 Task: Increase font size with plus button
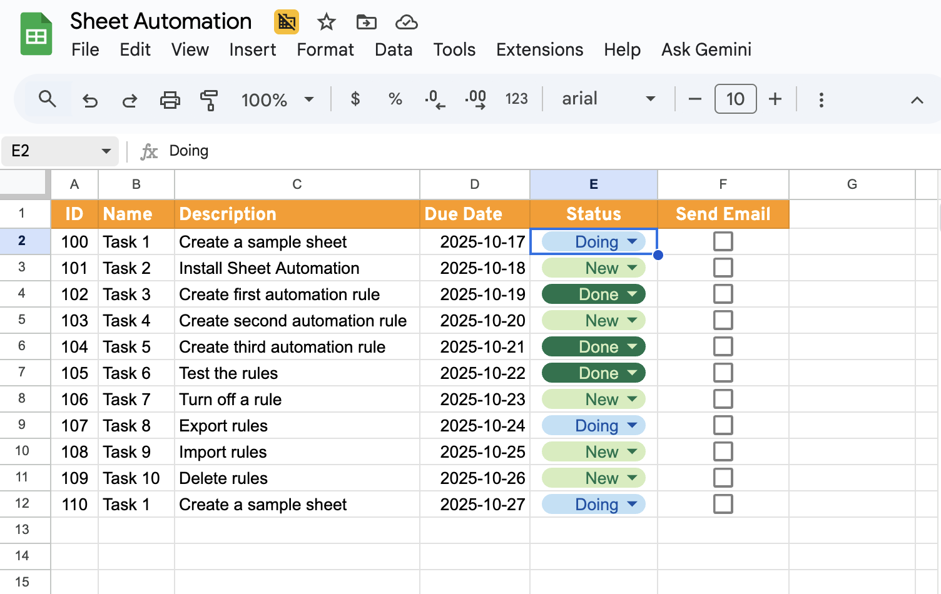pos(775,99)
